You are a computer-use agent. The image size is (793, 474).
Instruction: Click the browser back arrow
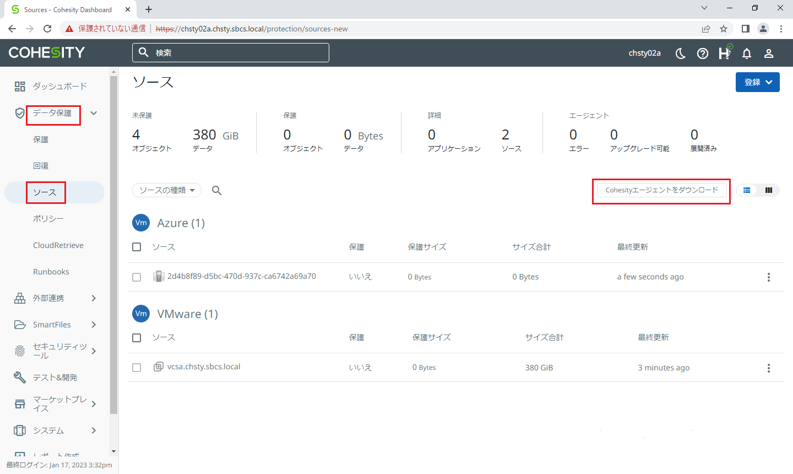[x=12, y=29]
